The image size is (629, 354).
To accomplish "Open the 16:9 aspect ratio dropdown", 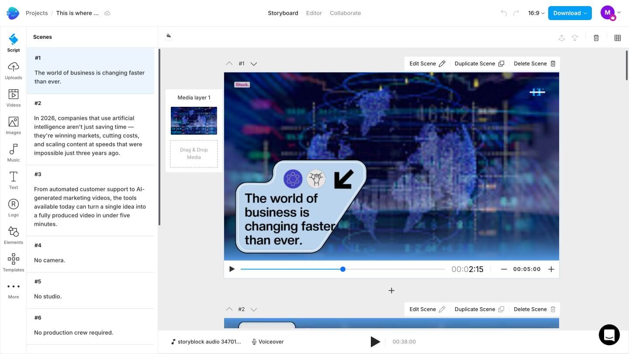I will [x=536, y=13].
